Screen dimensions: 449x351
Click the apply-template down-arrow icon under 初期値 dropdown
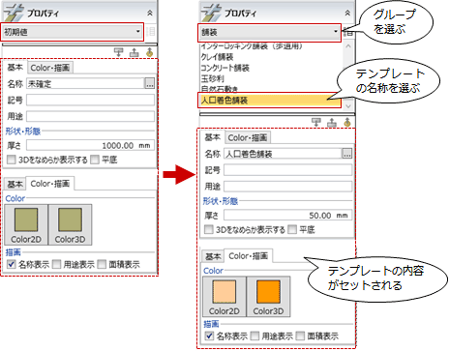[x=119, y=52]
